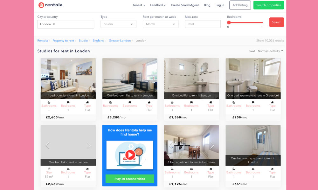
Task: Click the house Type icon on the £651 listing
Action: [272, 169]
